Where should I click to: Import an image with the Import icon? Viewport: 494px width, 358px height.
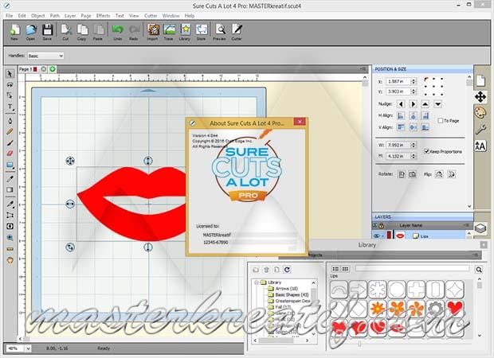(152, 32)
